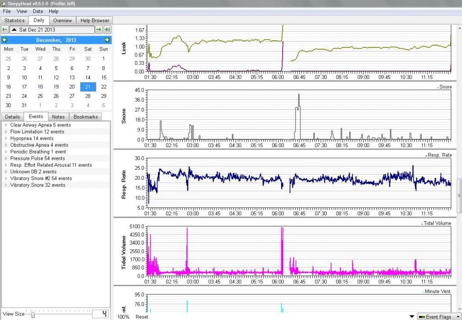Select December 18 in the calendar
This screenshot has height=320, width=462.
click(x=40, y=87)
